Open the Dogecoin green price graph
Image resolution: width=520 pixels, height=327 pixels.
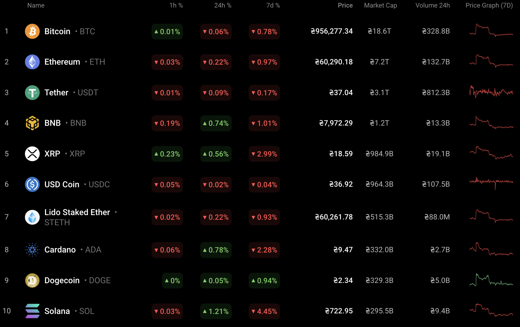[x=491, y=280]
